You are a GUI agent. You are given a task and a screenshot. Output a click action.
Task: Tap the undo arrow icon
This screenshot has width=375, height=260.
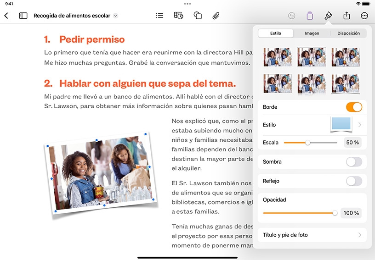tap(291, 16)
